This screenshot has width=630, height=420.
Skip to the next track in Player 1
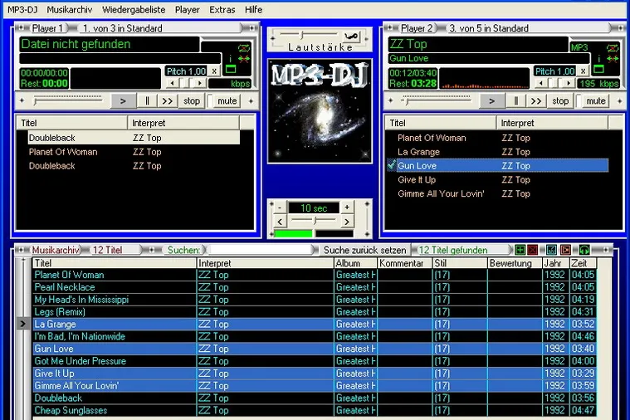coord(168,101)
